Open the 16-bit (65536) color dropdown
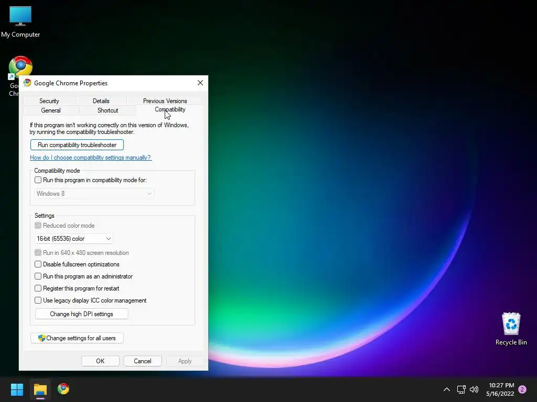 (x=74, y=239)
